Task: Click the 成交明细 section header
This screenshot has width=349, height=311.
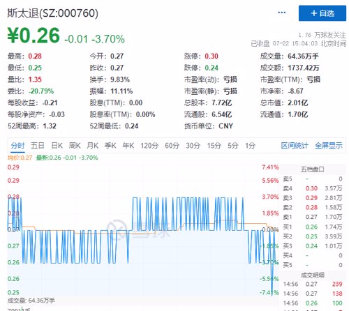Action: pyautogui.click(x=312, y=275)
